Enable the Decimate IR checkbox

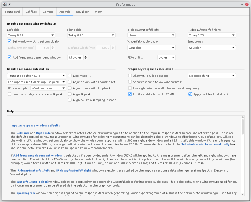(x=70, y=76)
